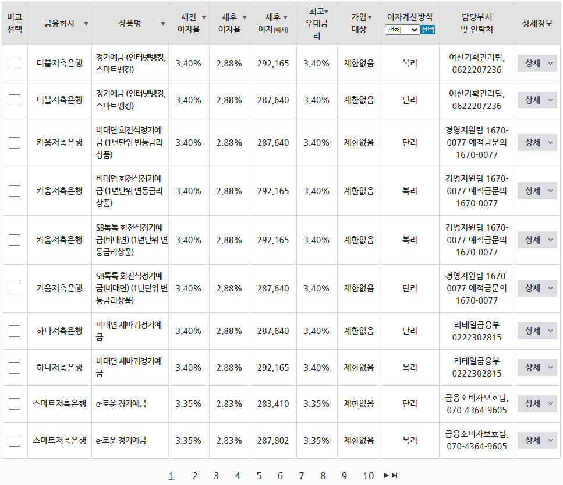
Task: Go to page 9
Action: click(344, 476)
